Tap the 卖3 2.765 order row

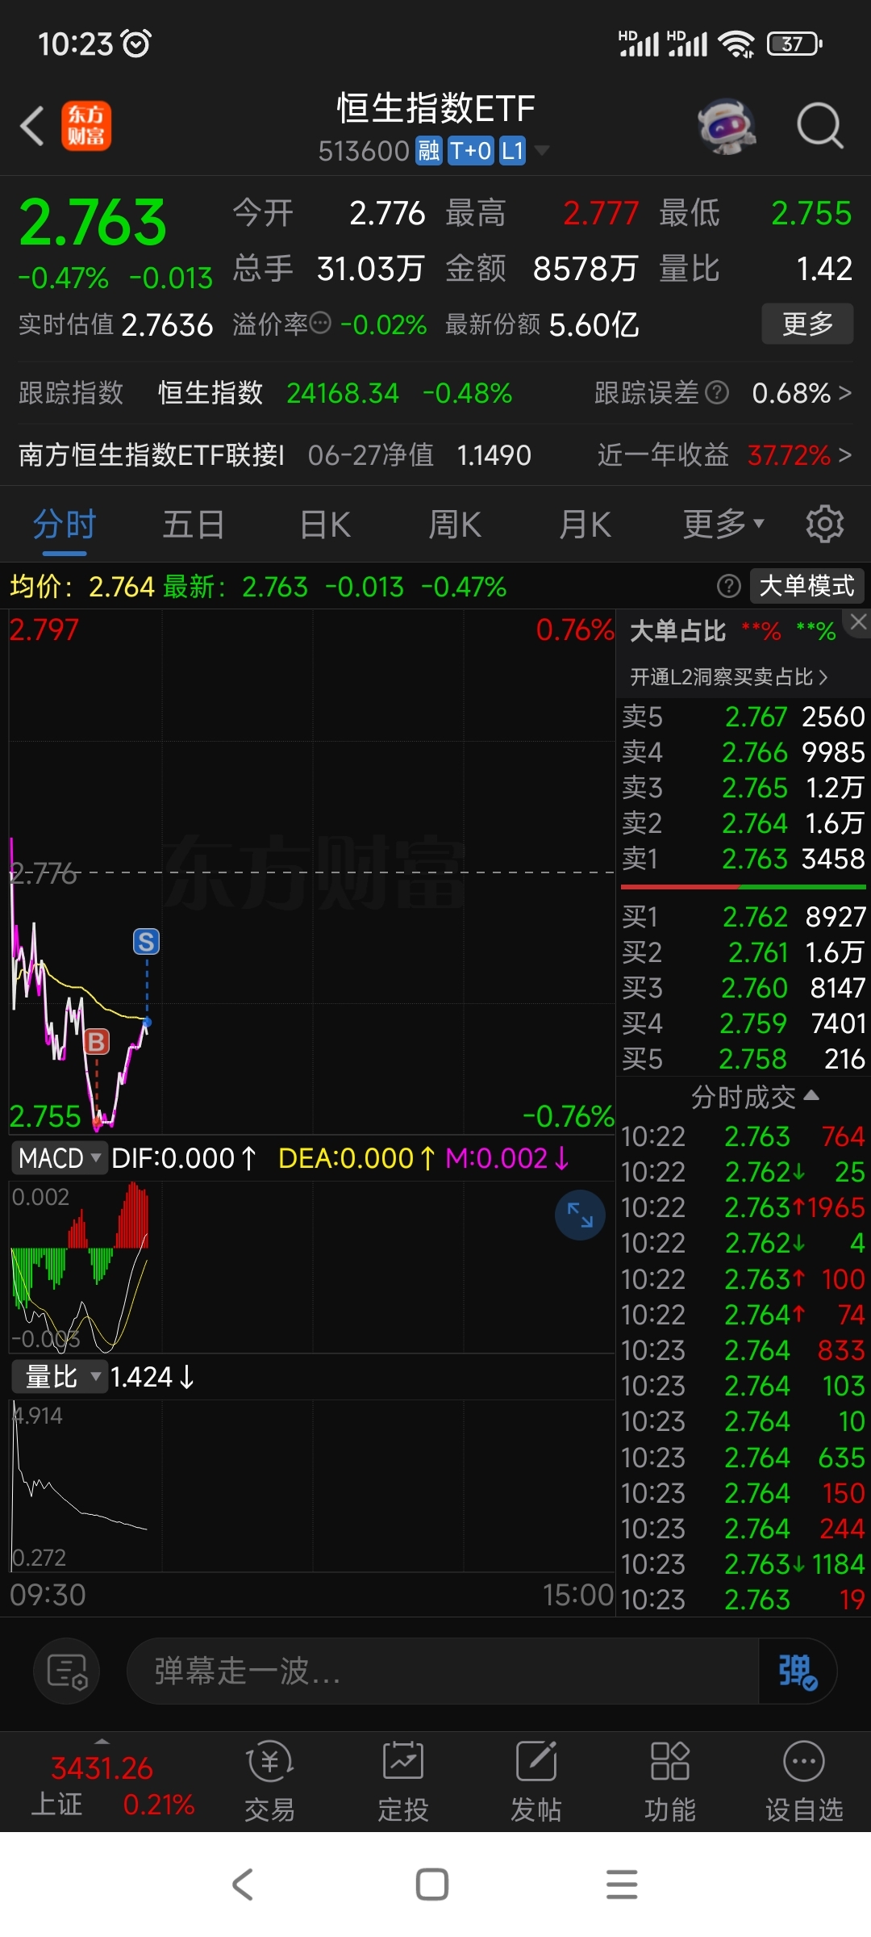pyautogui.click(x=743, y=788)
